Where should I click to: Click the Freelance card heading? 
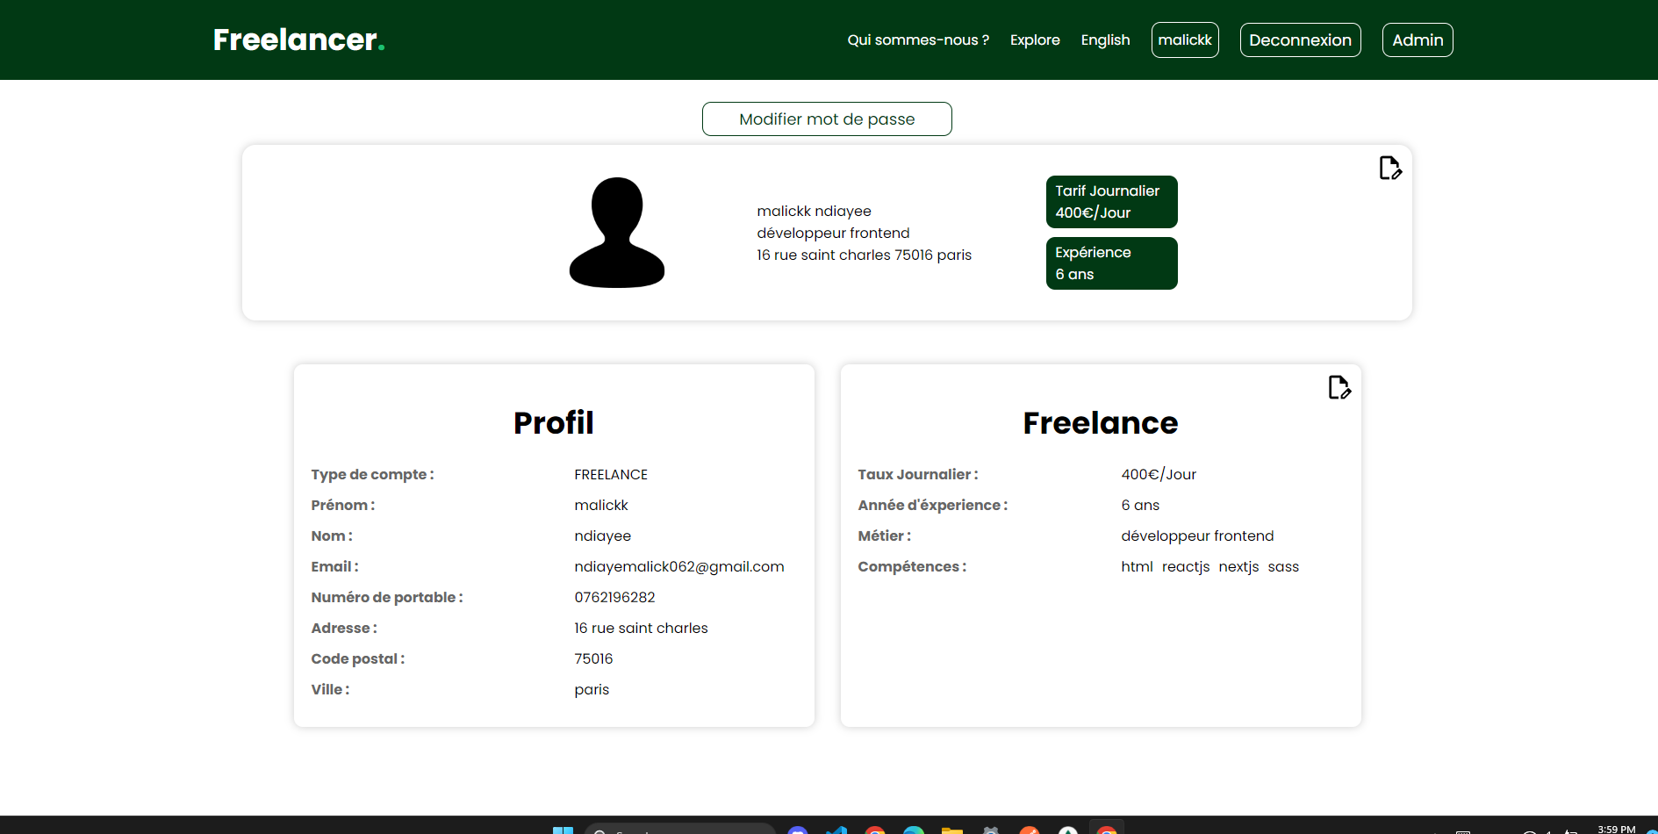coord(1101,423)
